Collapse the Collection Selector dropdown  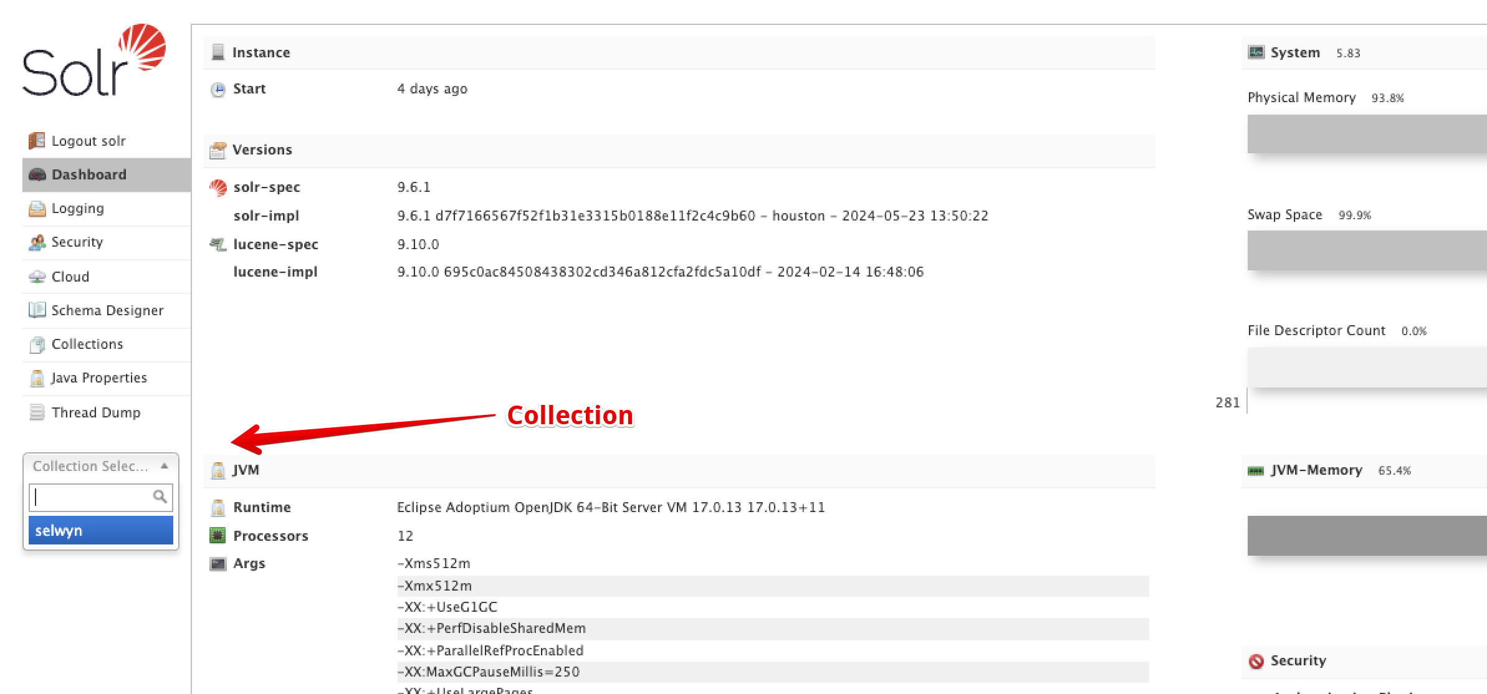101,466
